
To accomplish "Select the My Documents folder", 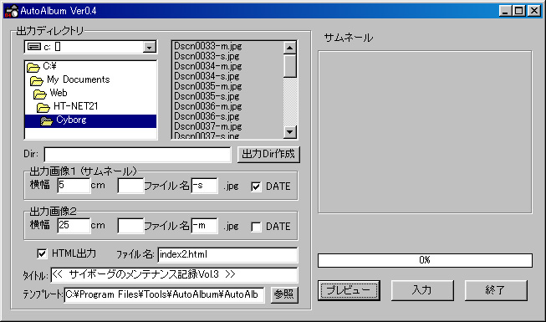I will click(78, 79).
